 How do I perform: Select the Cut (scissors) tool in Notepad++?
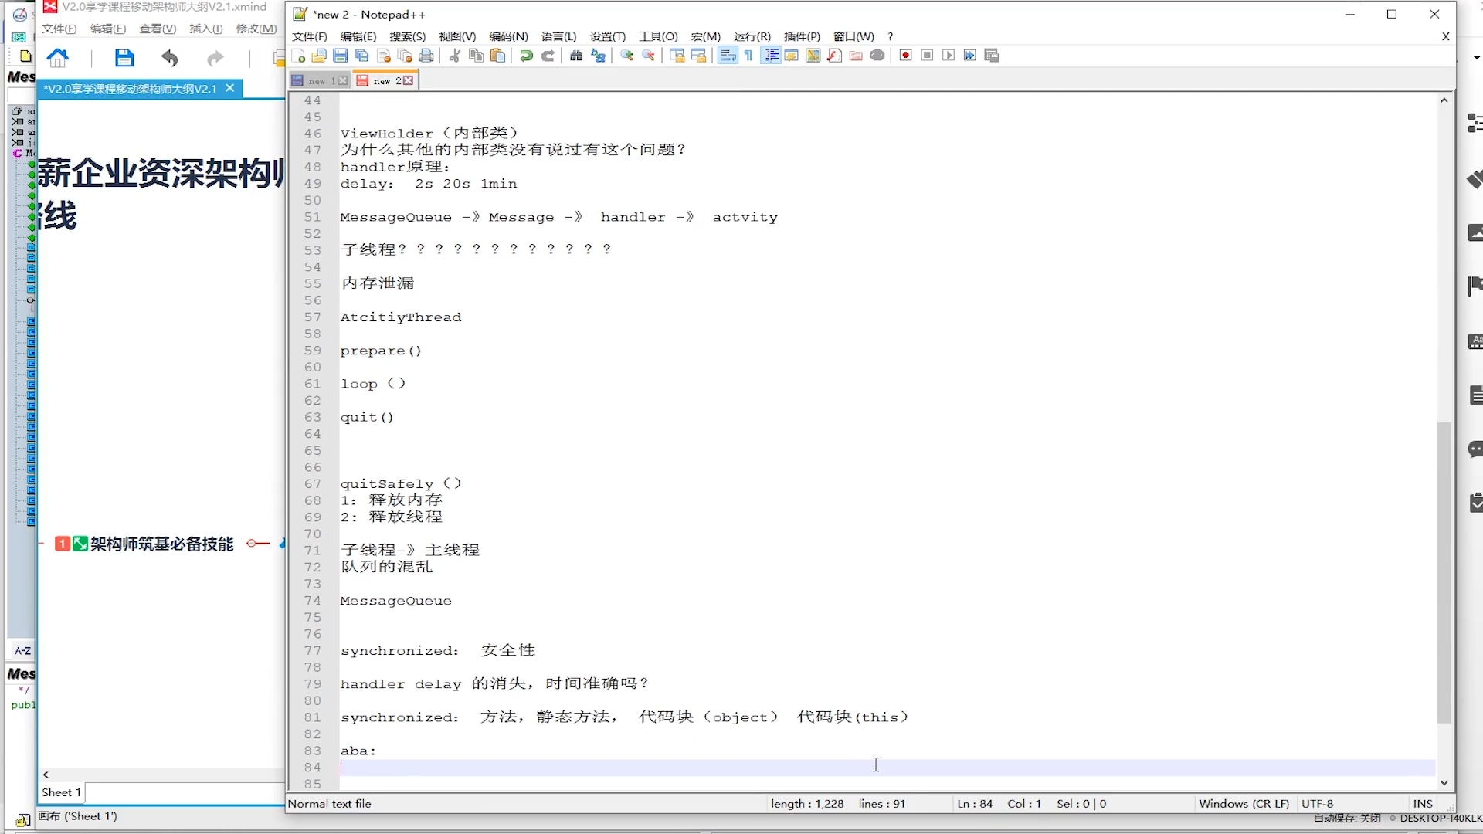point(454,56)
